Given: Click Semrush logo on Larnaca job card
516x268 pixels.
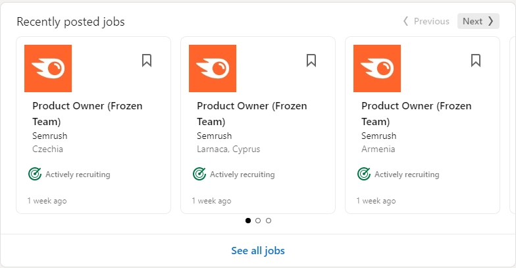Looking at the screenshot, I should (213, 68).
